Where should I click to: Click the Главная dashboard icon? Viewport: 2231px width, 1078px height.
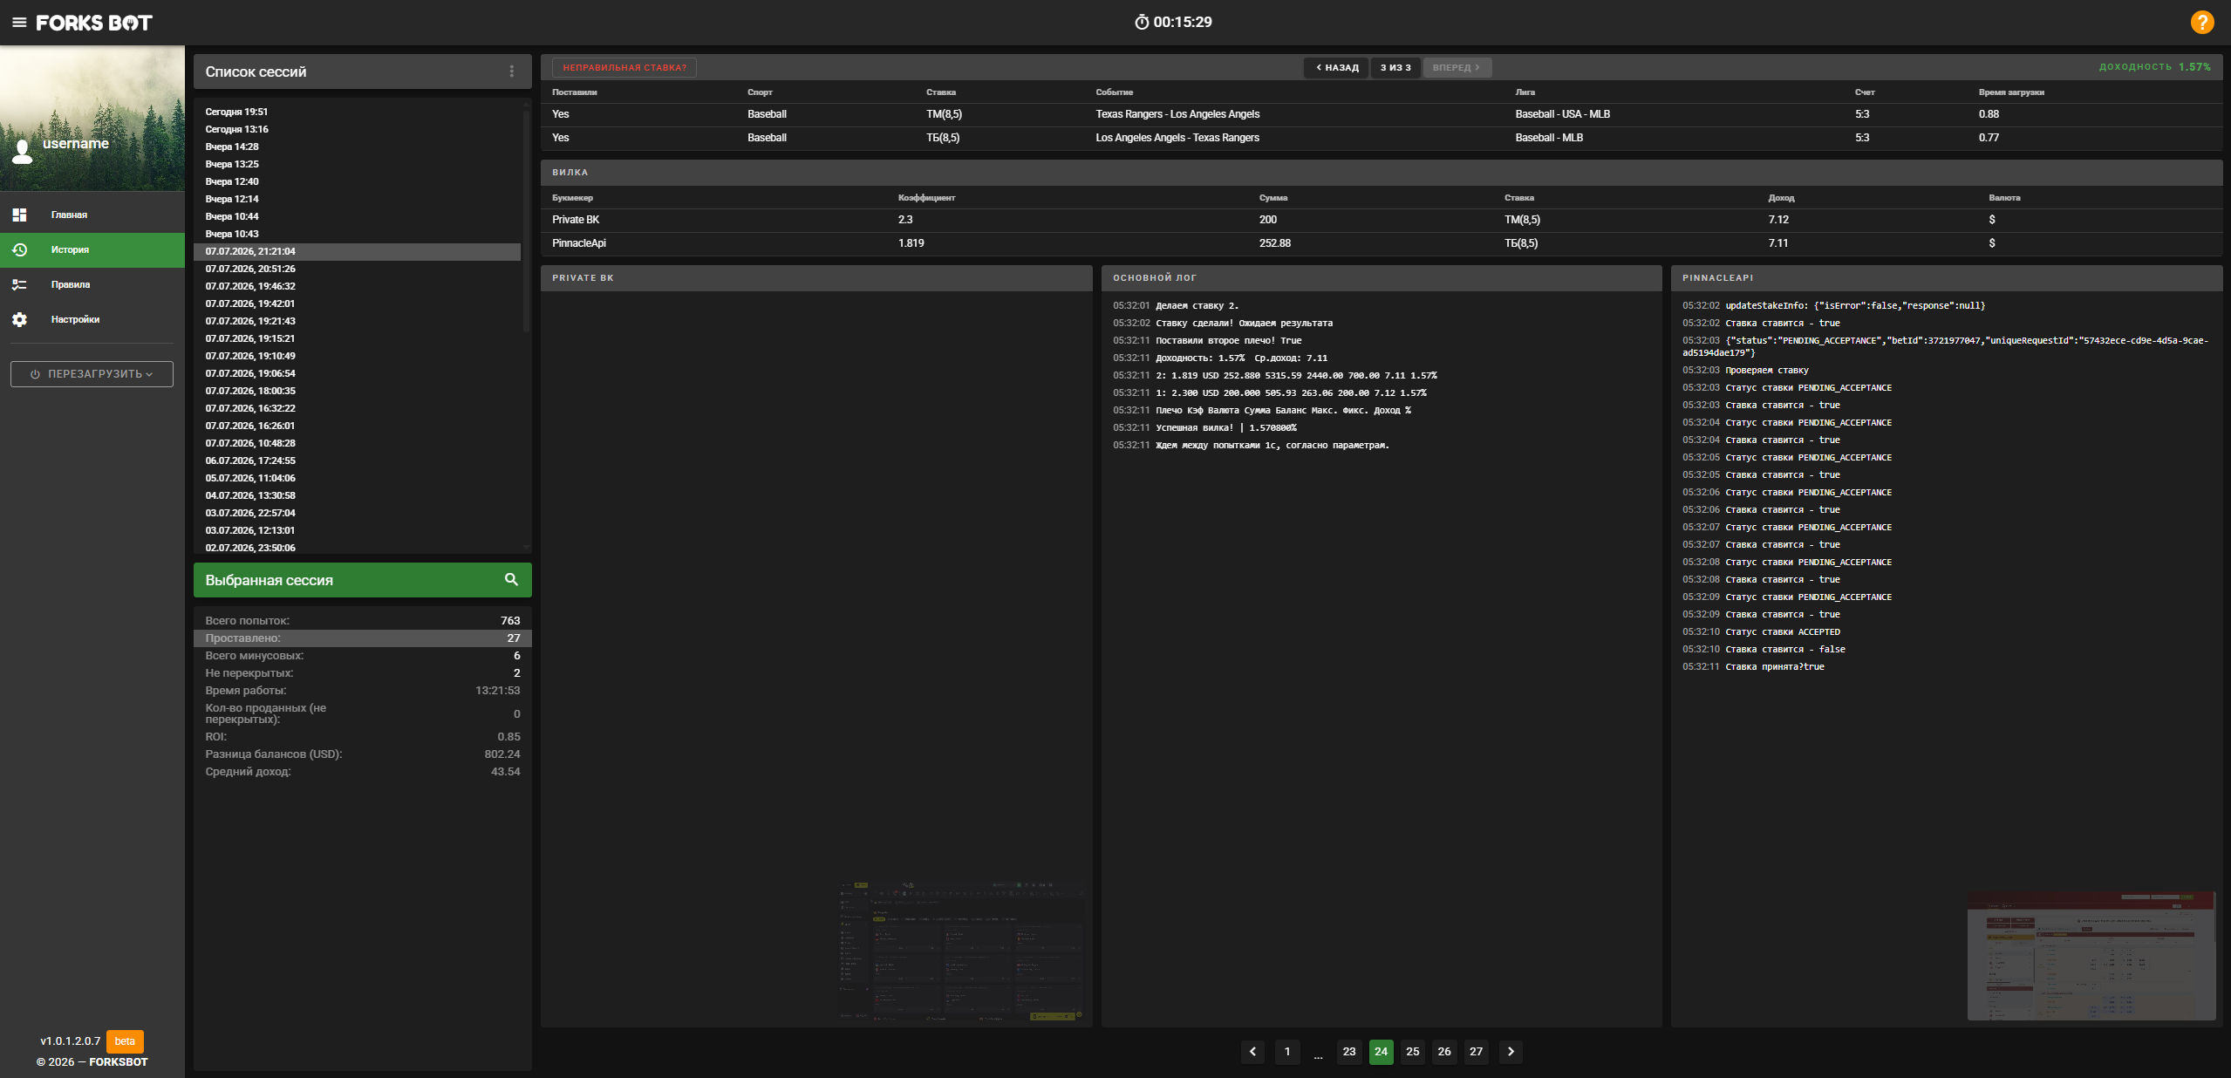coord(20,215)
